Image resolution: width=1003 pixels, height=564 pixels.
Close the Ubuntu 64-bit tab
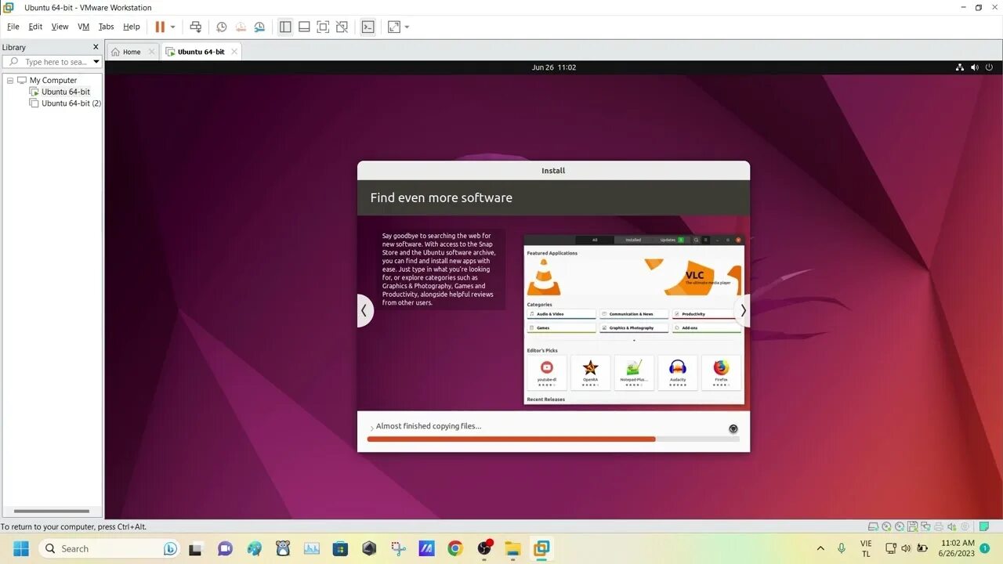click(x=234, y=52)
